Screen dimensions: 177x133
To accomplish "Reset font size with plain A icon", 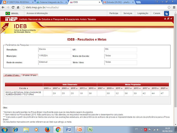I will click(x=165, y=19).
